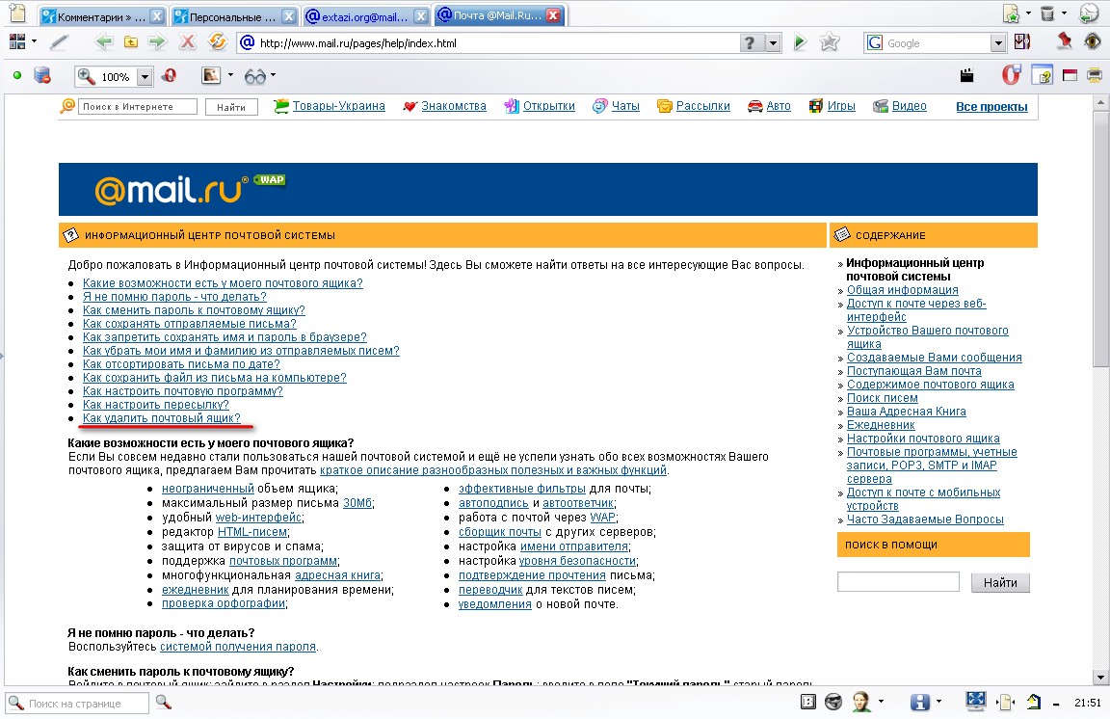
Task: Click the red Opera logo beside zoom box
Action: tap(170, 75)
